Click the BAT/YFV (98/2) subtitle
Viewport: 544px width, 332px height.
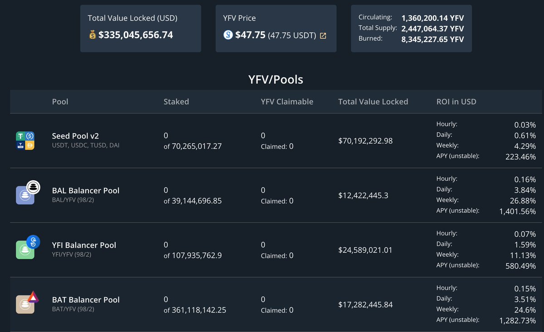(73, 309)
